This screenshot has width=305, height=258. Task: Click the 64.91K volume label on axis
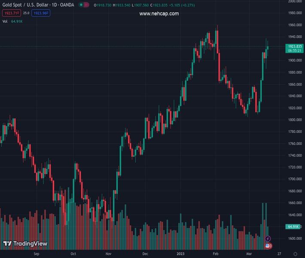click(x=293, y=227)
